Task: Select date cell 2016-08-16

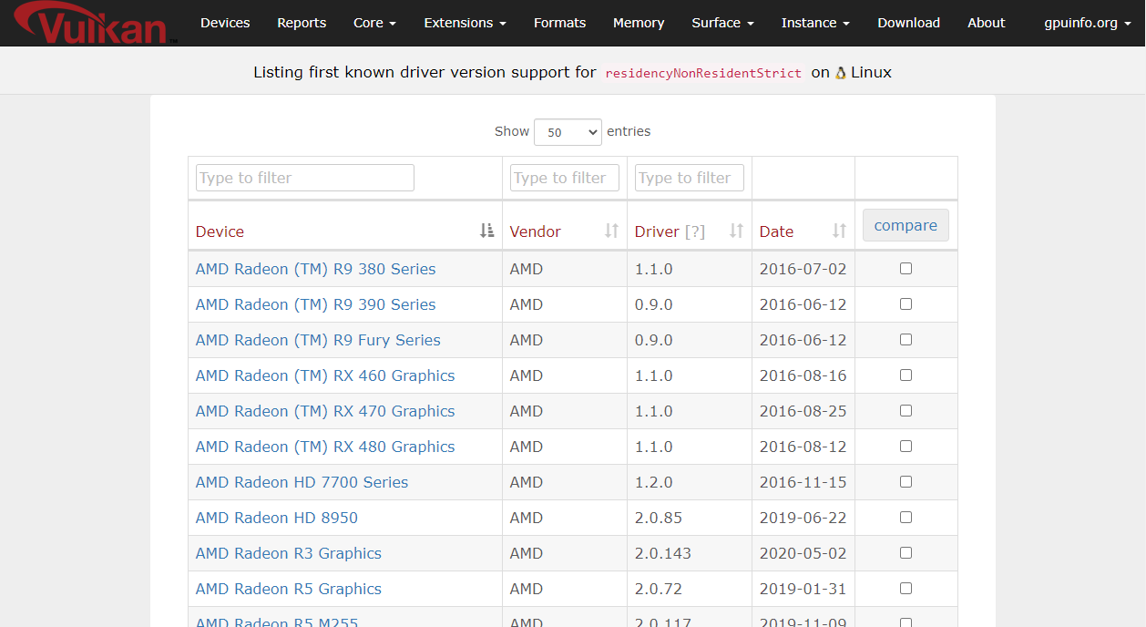Action: pyautogui.click(x=803, y=375)
